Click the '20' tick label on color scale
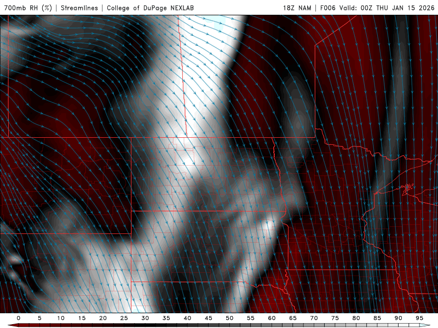The image size is (438, 328). (x=103, y=318)
